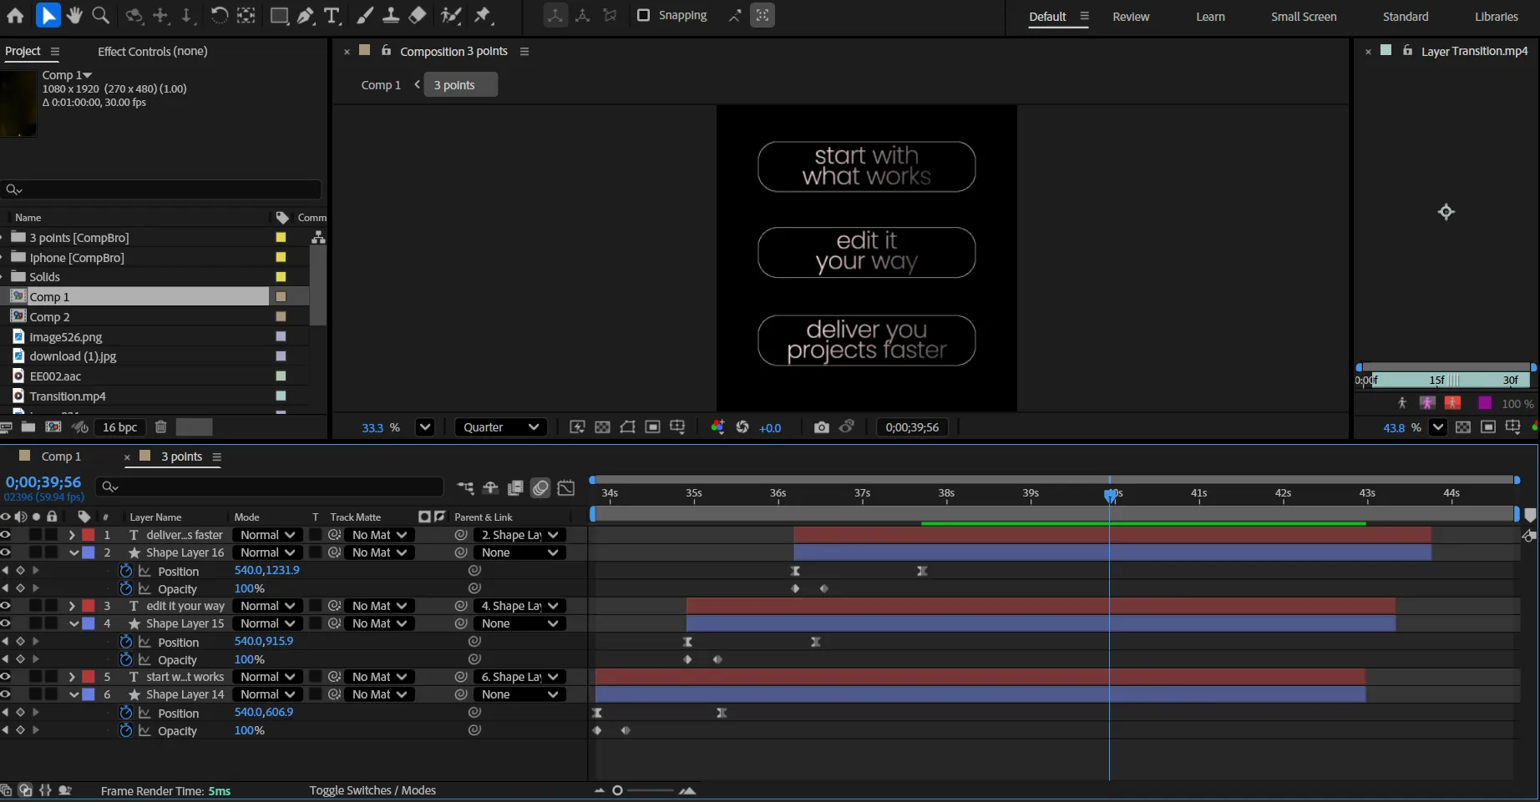Select the Puppet Pin tool
Viewport: 1540px width, 802px height.
tap(483, 15)
